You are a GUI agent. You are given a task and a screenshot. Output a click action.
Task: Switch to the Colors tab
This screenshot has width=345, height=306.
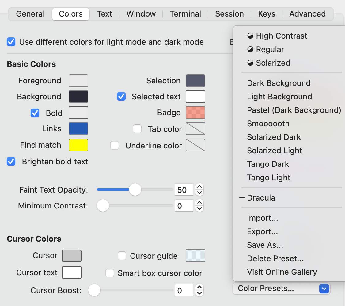pyautogui.click(x=71, y=14)
